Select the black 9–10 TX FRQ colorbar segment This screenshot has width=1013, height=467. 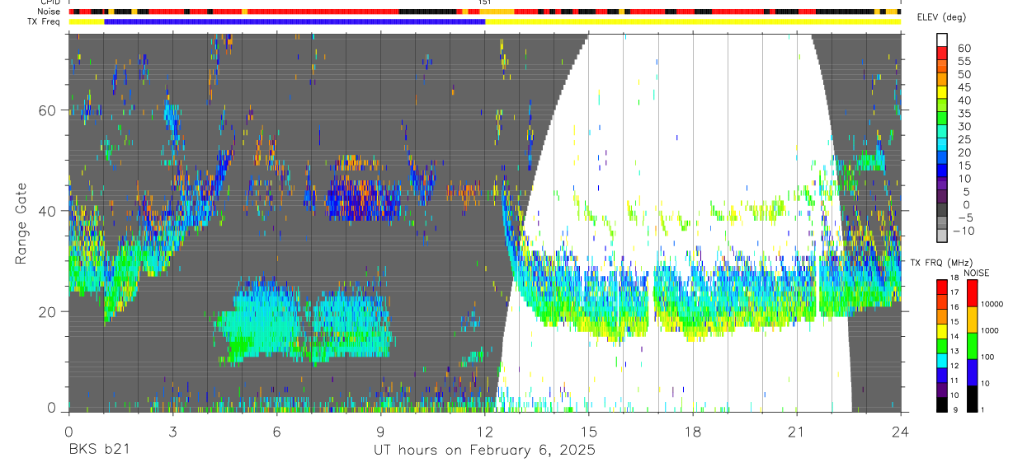click(x=942, y=403)
